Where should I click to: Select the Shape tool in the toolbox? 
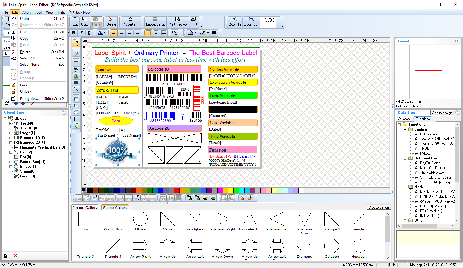pos(76,125)
